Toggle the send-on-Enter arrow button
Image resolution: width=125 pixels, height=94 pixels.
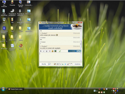[x=49, y=64]
